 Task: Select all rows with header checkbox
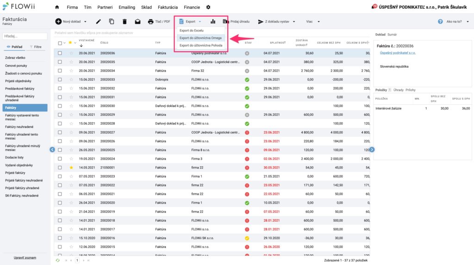point(60,43)
